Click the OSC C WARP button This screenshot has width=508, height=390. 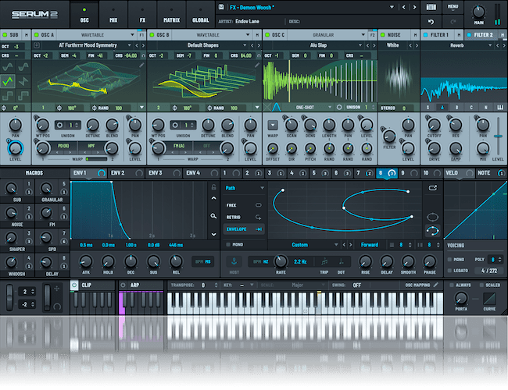273,125
